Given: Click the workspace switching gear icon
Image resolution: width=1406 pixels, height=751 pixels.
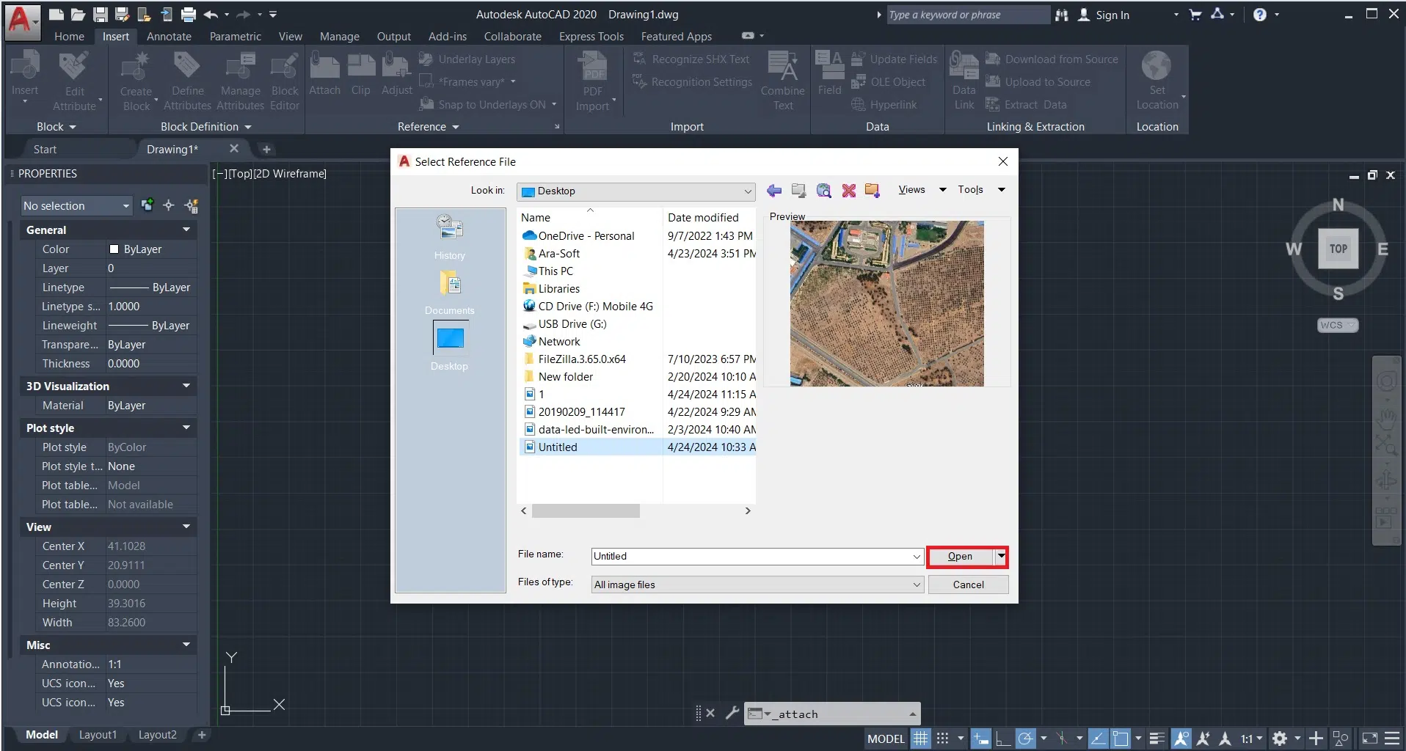Looking at the screenshot, I should [x=1279, y=739].
